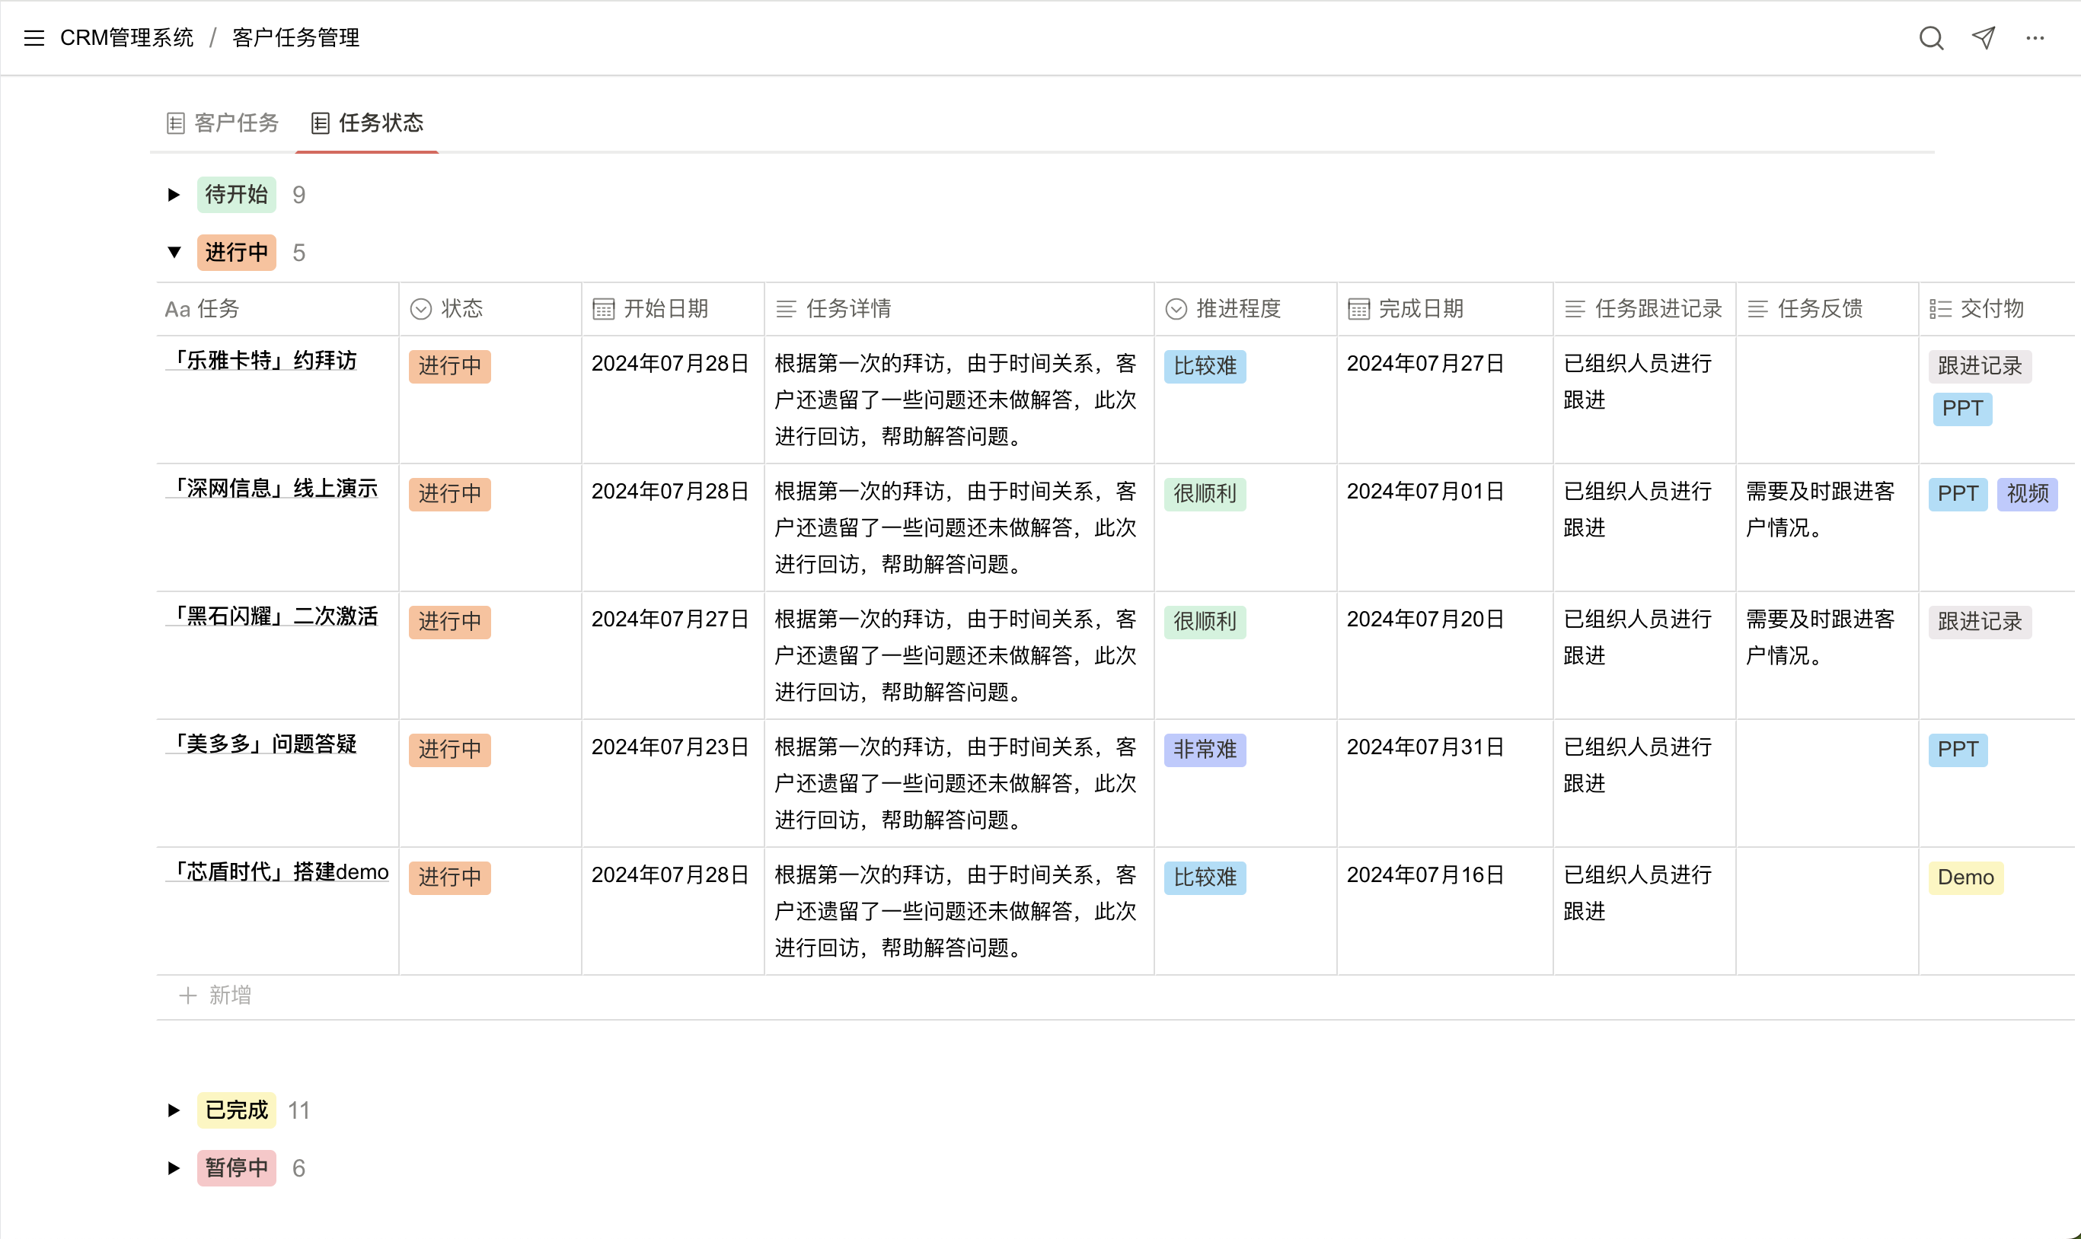Click the start date 2024年07月23日
Screen dimensions: 2081x1239
click(x=670, y=747)
